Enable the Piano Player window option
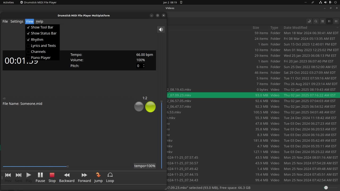The height and width of the screenshot is (191, 340). click(42, 58)
